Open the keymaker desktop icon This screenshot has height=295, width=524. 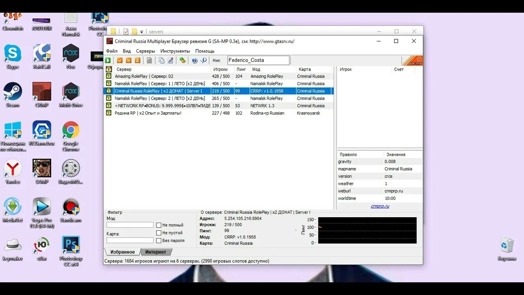point(13,249)
